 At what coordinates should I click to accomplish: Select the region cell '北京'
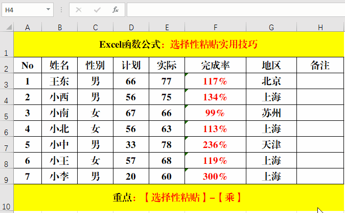[271, 81]
